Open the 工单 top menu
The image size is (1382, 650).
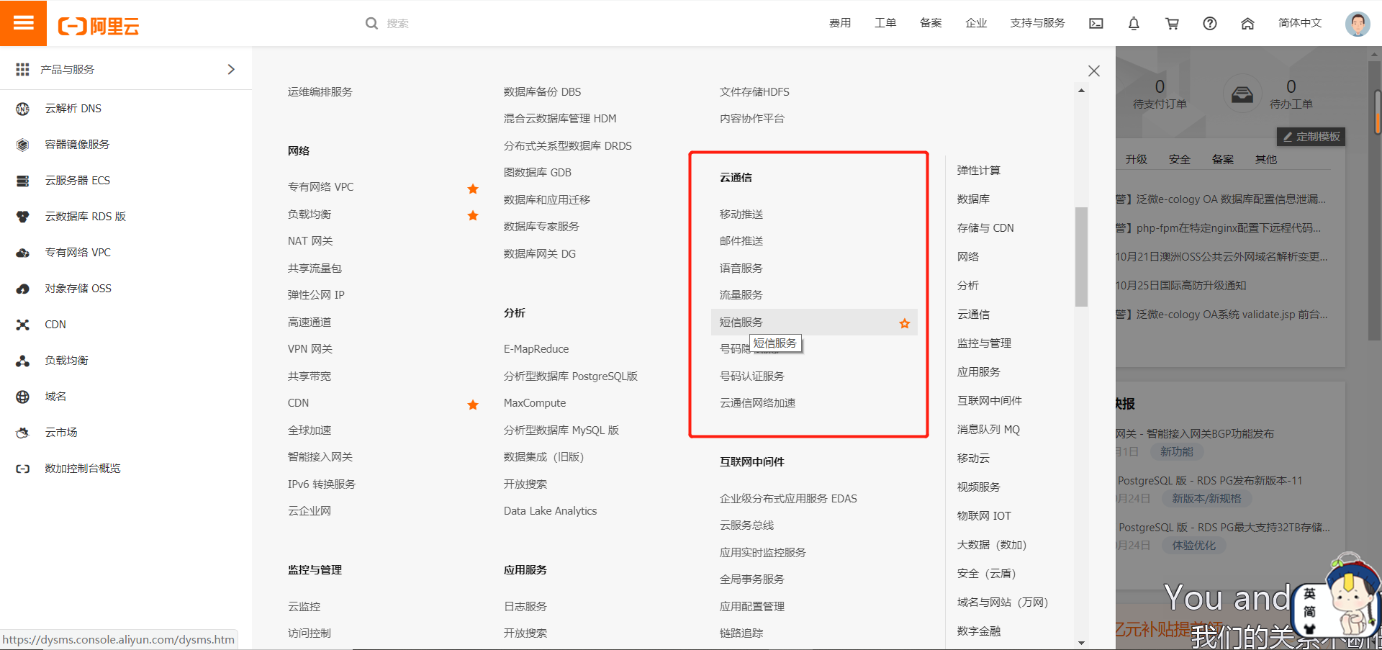pos(885,23)
